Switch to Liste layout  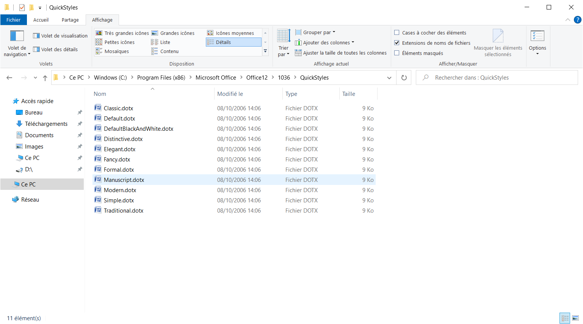point(161,42)
